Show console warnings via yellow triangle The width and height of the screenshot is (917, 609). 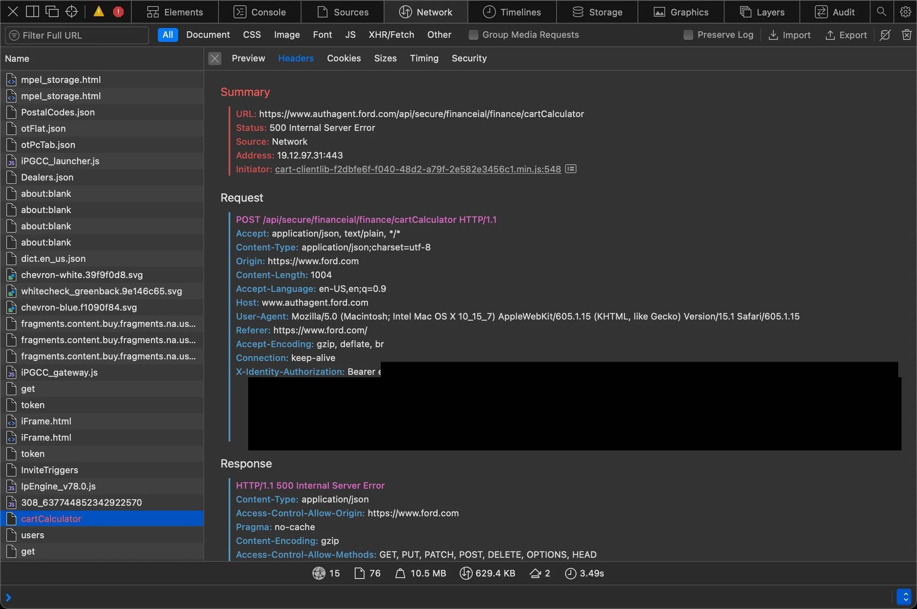click(98, 12)
